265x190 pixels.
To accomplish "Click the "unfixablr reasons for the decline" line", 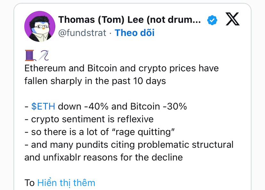I will (x=103, y=157).
